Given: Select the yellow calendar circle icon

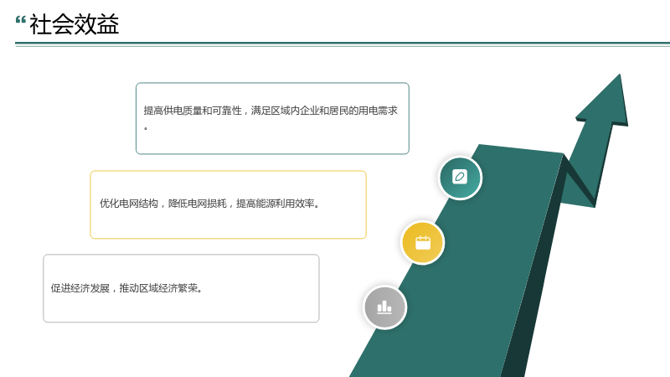Looking at the screenshot, I should (423, 243).
